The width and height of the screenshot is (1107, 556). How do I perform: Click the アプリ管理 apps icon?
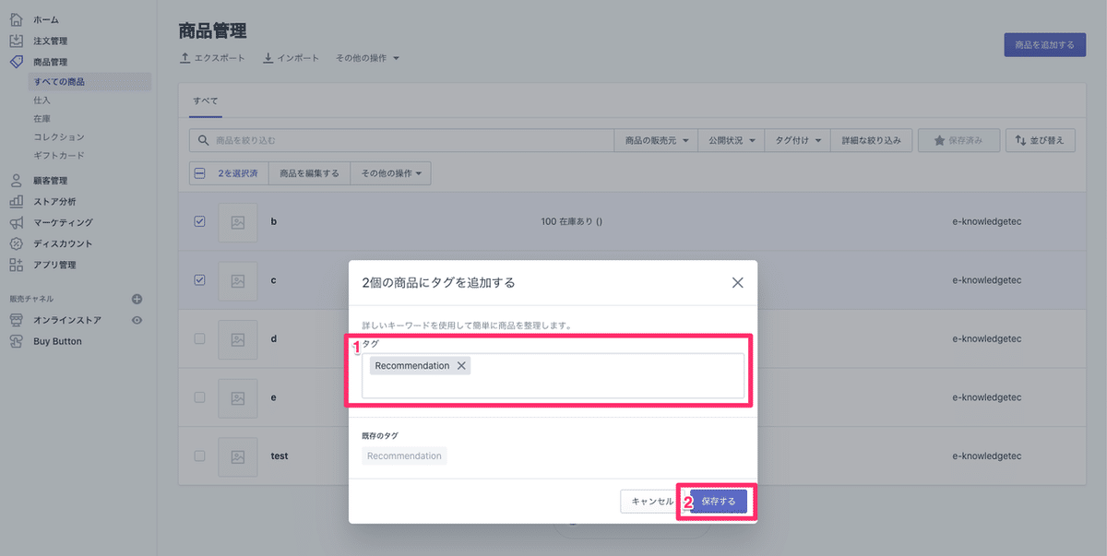pos(16,265)
